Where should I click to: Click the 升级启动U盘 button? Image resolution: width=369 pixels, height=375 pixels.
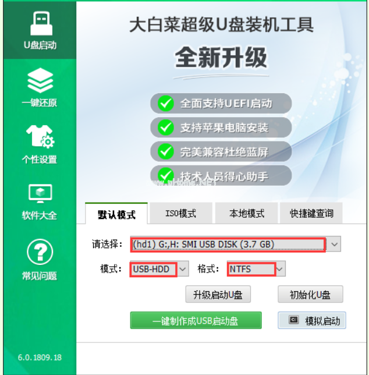[218, 294]
